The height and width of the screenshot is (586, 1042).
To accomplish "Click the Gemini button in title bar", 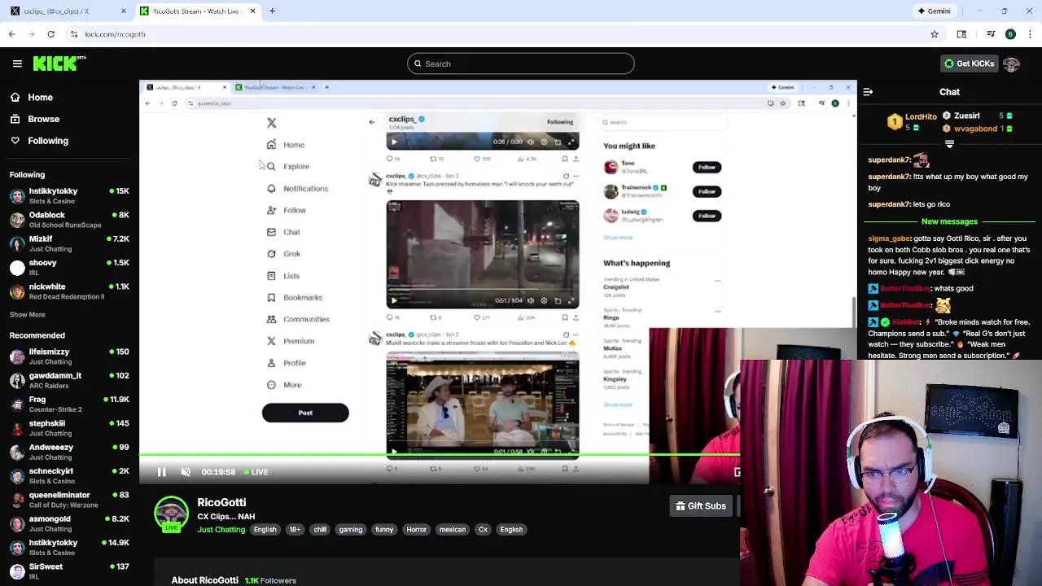I will point(935,11).
